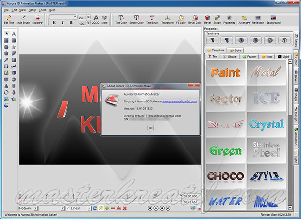This screenshot has width=301, height=219.
Task: Toggle bold formatting with the B button
Action: 54,23
